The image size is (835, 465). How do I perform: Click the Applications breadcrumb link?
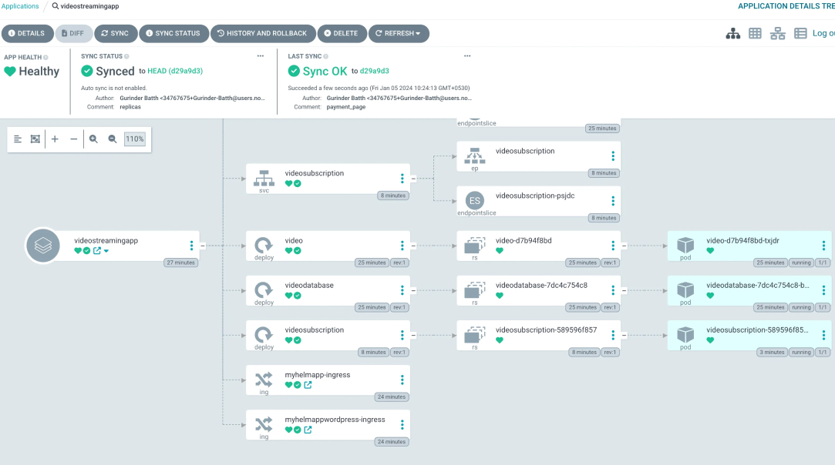tap(20, 6)
